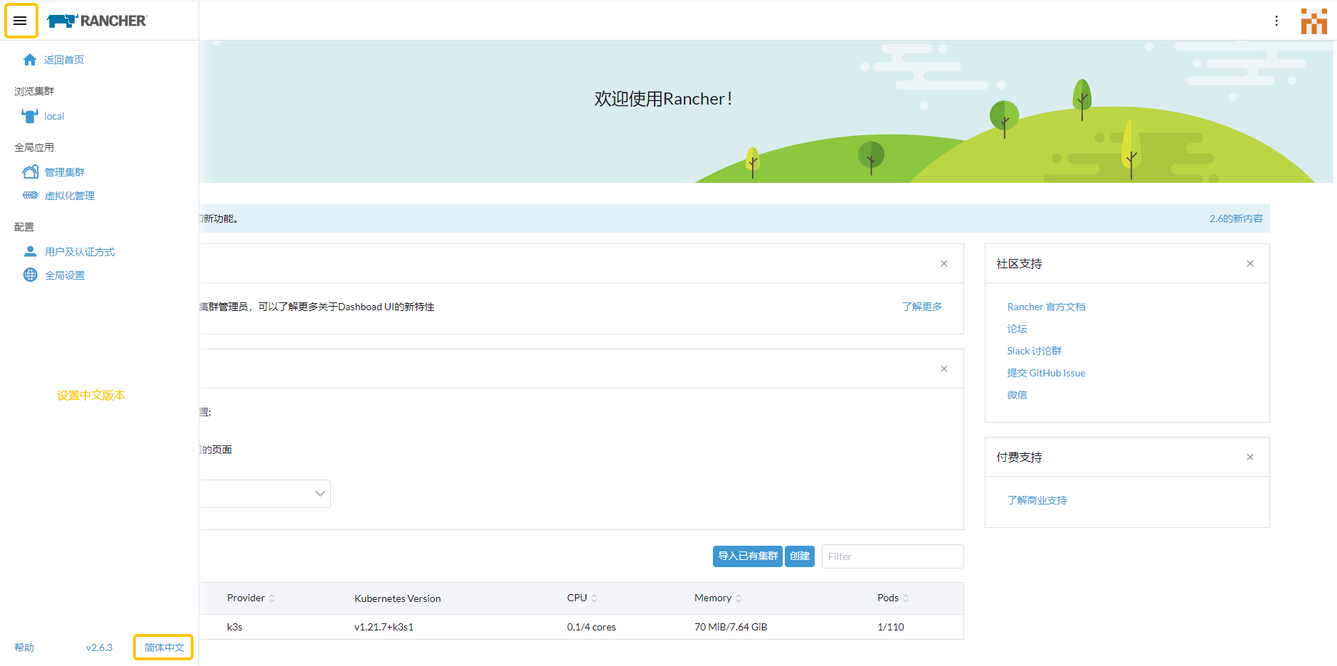Close the 社区支持 panel
This screenshot has height=666, width=1337.
tap(1250, 263)
